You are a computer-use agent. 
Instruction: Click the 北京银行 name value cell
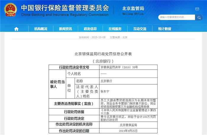(128, 81)
